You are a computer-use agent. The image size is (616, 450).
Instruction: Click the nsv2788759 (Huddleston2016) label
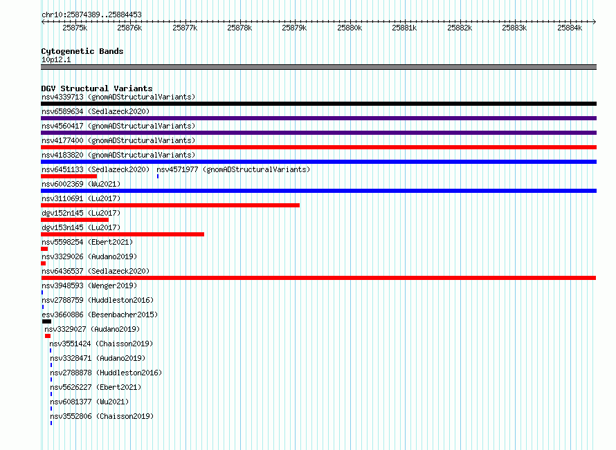tap(98, 300)
